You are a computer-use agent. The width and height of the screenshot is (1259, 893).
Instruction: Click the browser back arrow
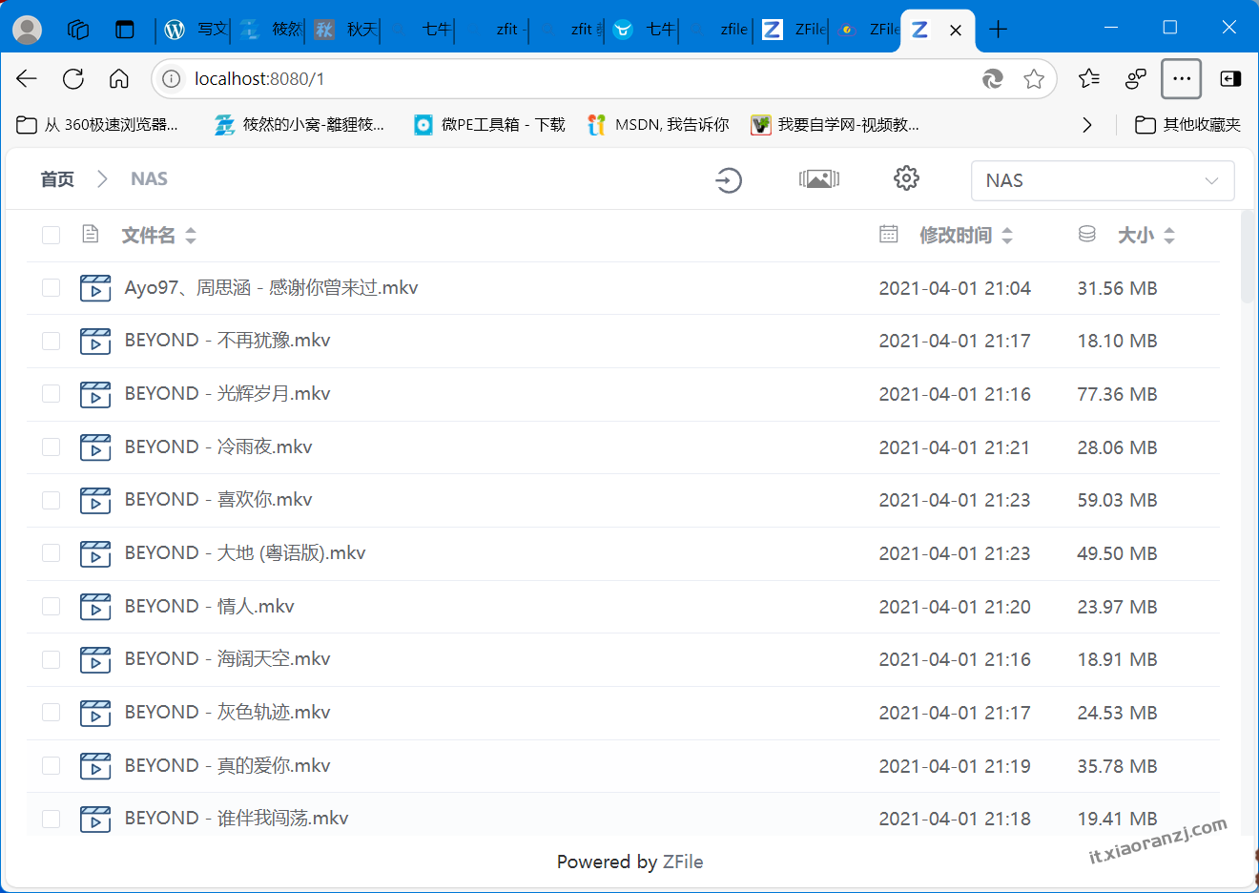point(27,78)
